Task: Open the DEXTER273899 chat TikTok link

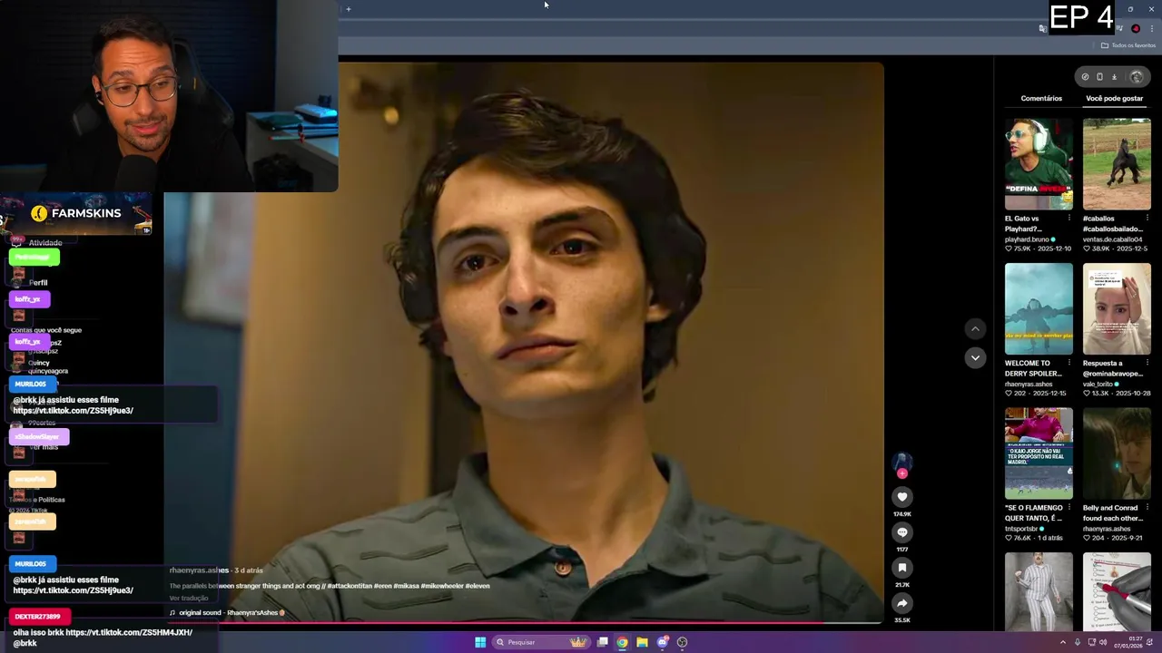Action: click(129, 632)
